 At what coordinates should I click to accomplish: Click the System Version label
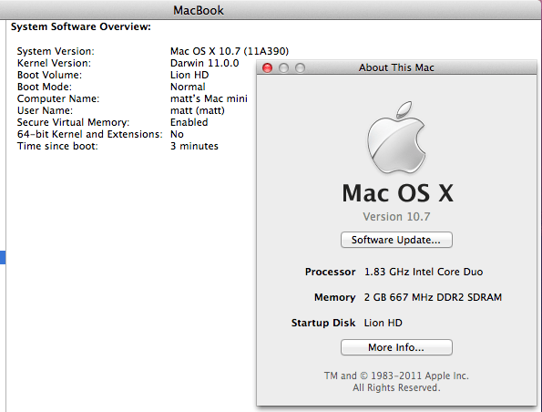(56, 51)
